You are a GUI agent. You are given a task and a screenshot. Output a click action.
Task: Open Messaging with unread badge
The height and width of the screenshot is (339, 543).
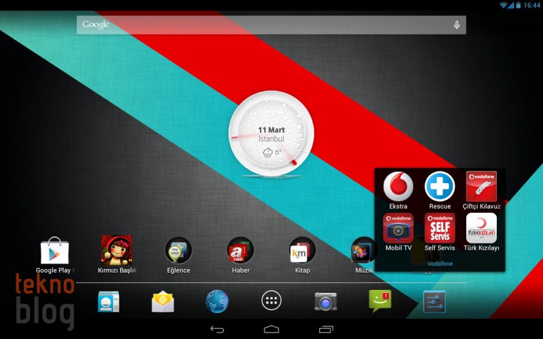(380, 301)
